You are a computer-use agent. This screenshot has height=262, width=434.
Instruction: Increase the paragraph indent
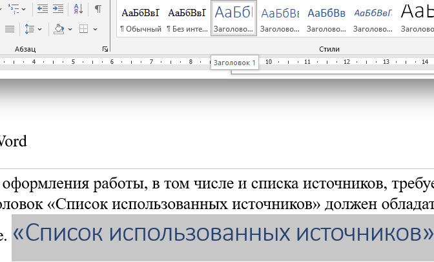[58, 8]
